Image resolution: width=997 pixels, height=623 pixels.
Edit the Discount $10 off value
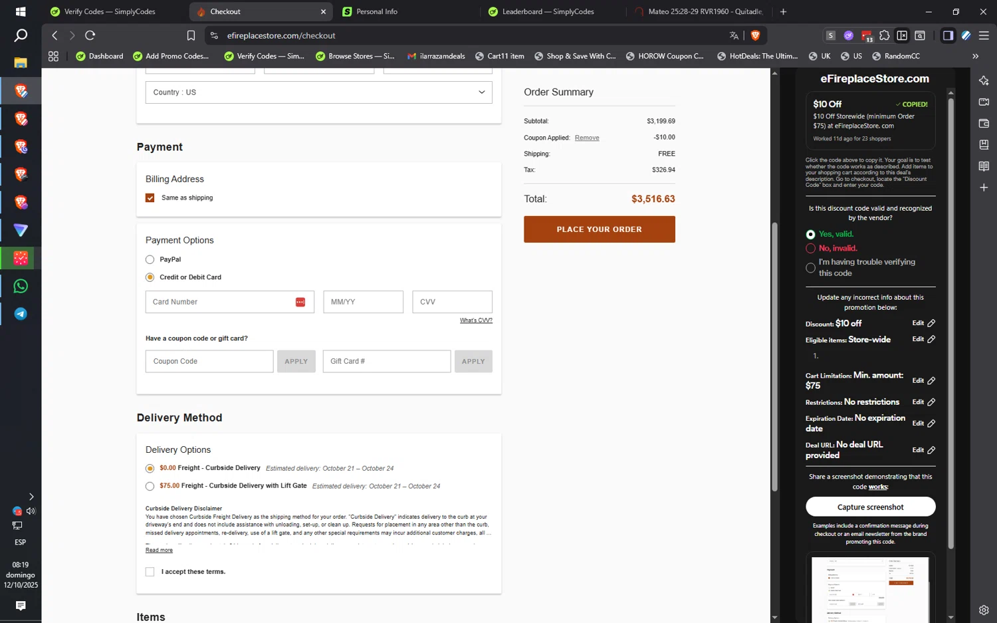(923, 323)
